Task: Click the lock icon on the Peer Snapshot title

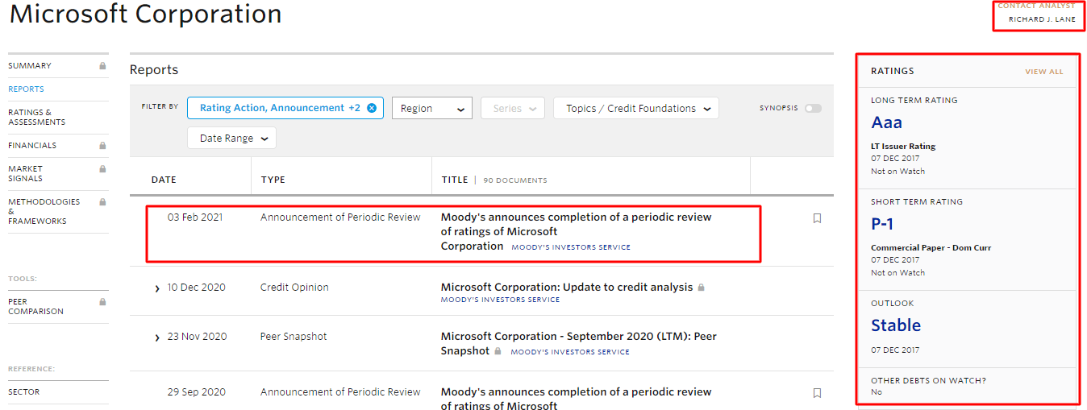Action: pos(498,351)
